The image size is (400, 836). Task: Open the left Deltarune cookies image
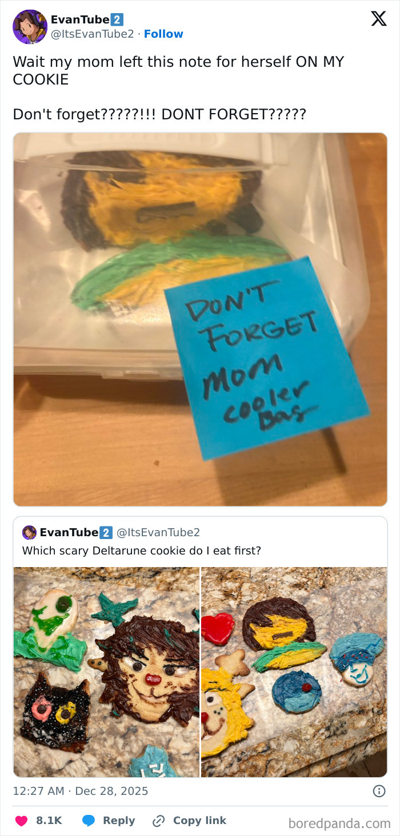click(x=106, y=671)
